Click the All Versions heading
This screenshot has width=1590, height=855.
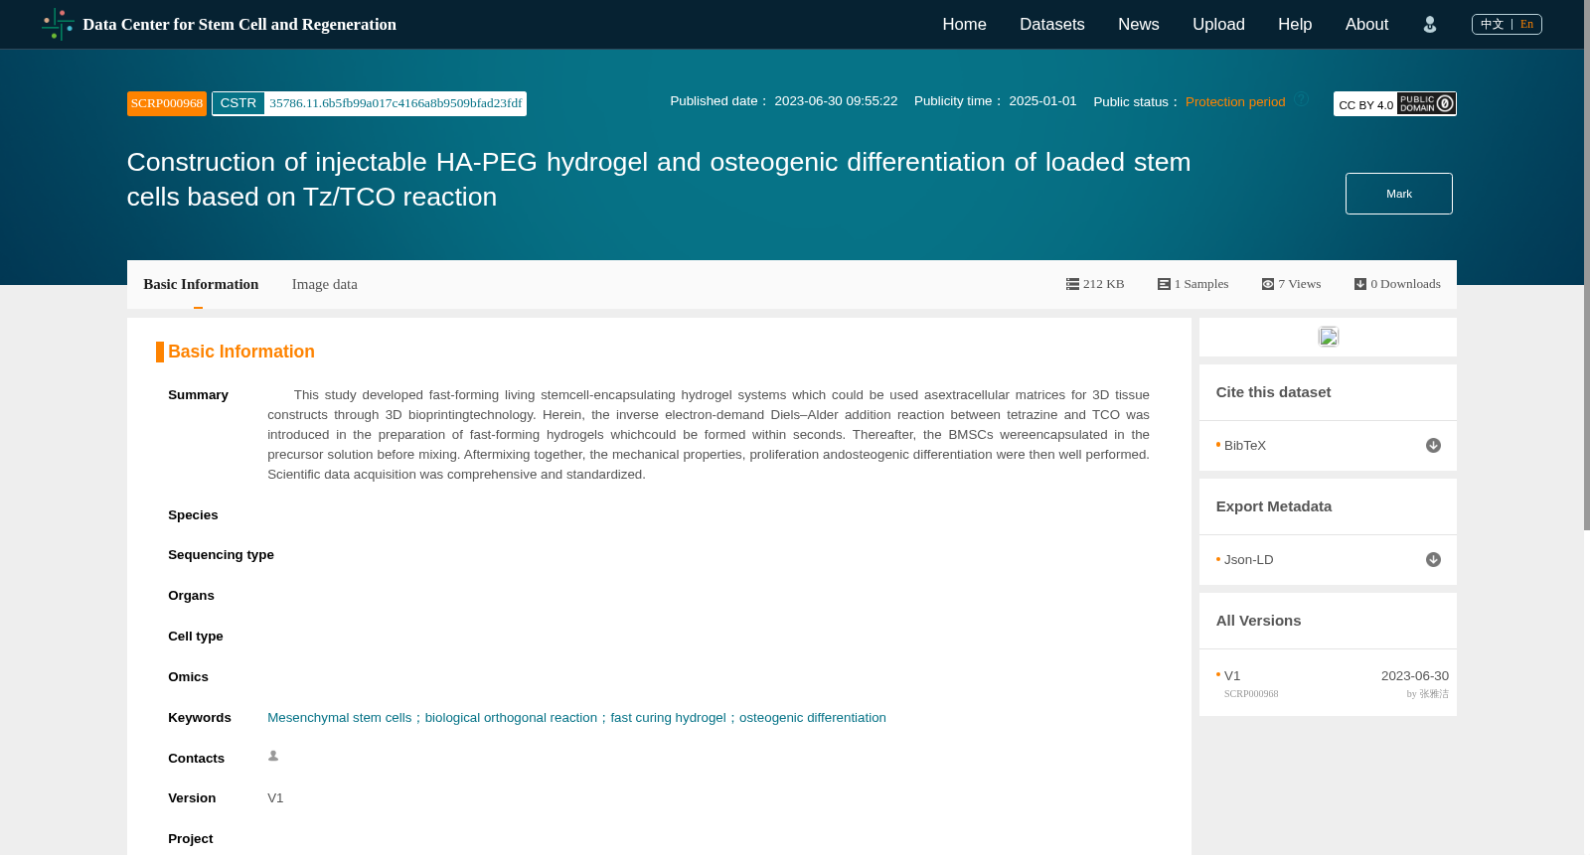1258,621
